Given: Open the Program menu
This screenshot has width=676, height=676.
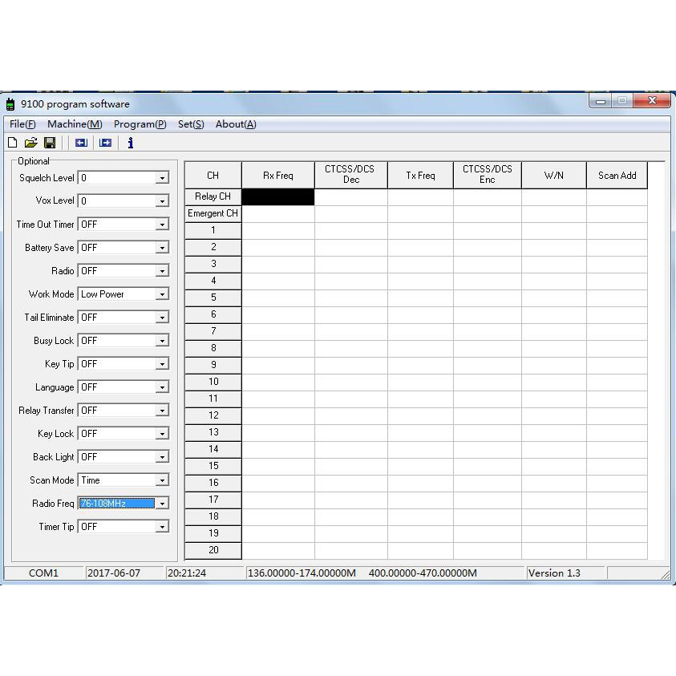Looking at the screenshot, I should pyautogui.click(x=140, y=124).
